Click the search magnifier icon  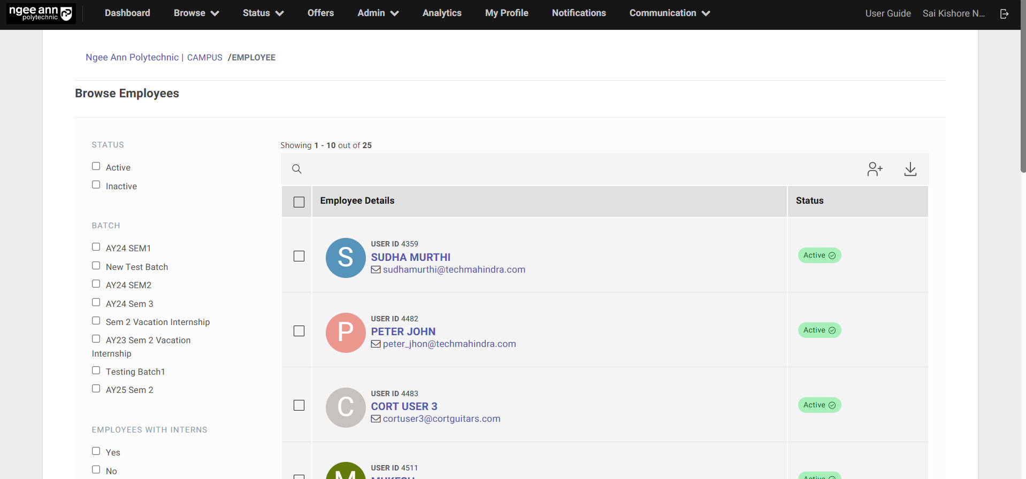[297, 169]
